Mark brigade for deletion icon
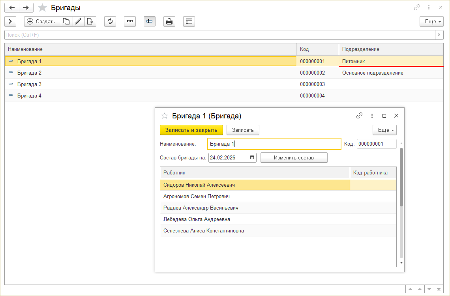450x296 pixels. (90, 21)
